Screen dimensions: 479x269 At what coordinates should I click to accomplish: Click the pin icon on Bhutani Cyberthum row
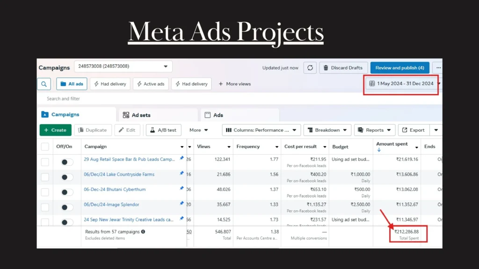coord(181,188)
